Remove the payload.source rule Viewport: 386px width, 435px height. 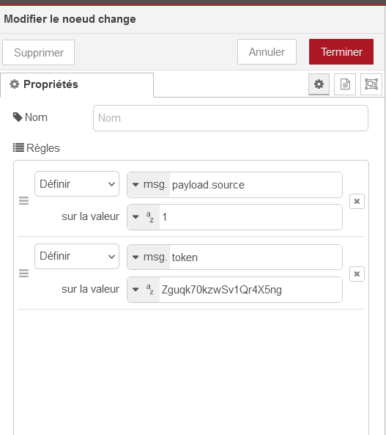[357, 201]
